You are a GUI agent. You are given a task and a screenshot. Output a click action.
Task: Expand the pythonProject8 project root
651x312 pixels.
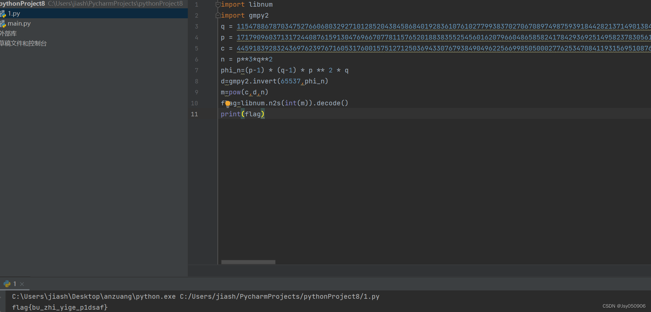click(22, 4)
